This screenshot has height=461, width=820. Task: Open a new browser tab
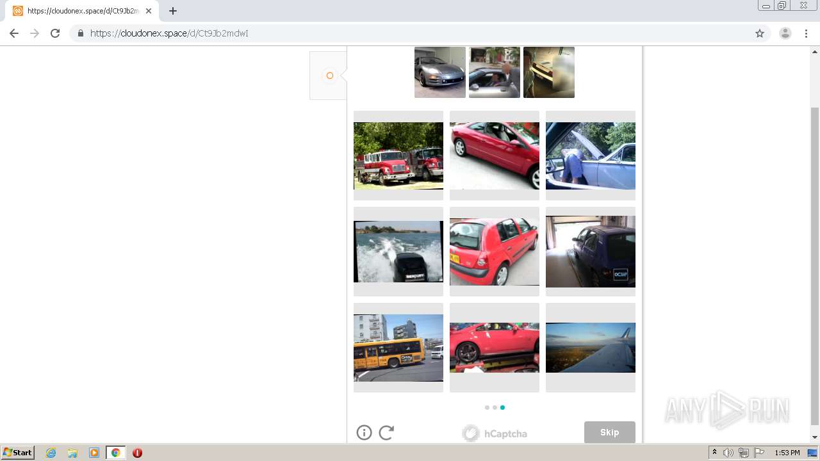[x=173, y=11]
